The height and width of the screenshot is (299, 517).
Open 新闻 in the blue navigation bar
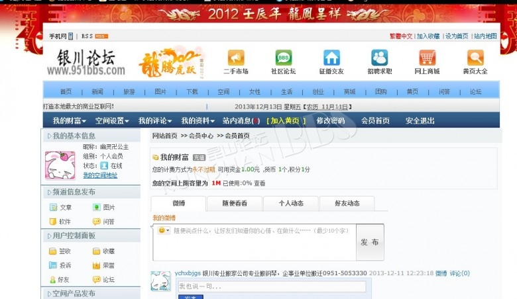coord(97,92)
